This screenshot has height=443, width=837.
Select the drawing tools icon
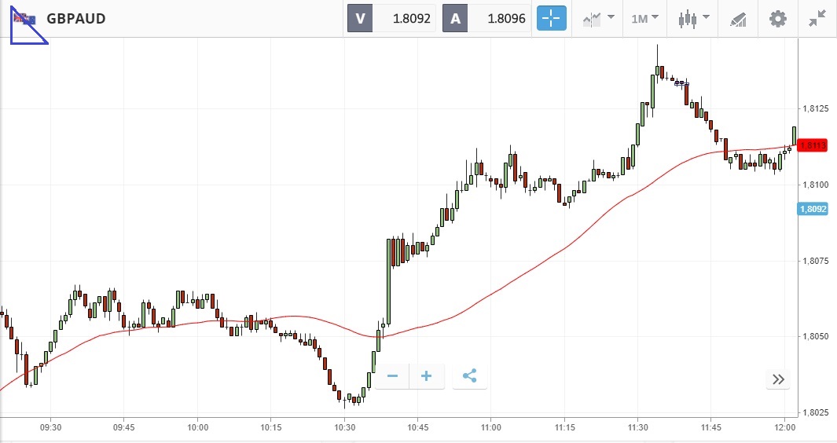[737, 18]
